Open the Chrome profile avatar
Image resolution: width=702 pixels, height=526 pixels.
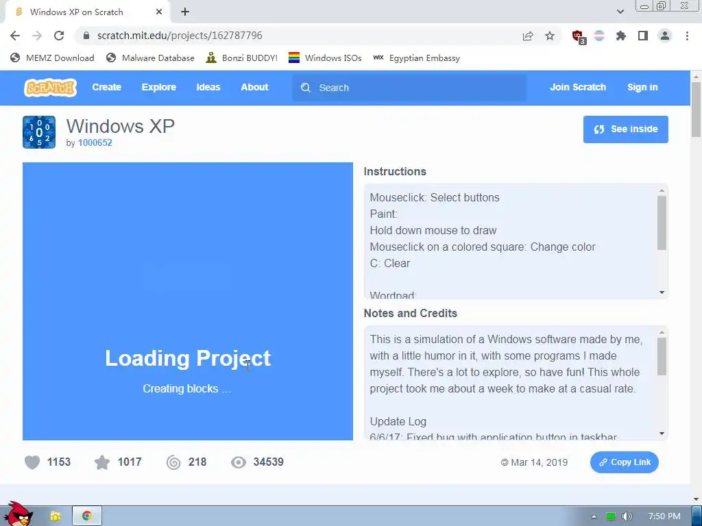(x=665, y=36)
